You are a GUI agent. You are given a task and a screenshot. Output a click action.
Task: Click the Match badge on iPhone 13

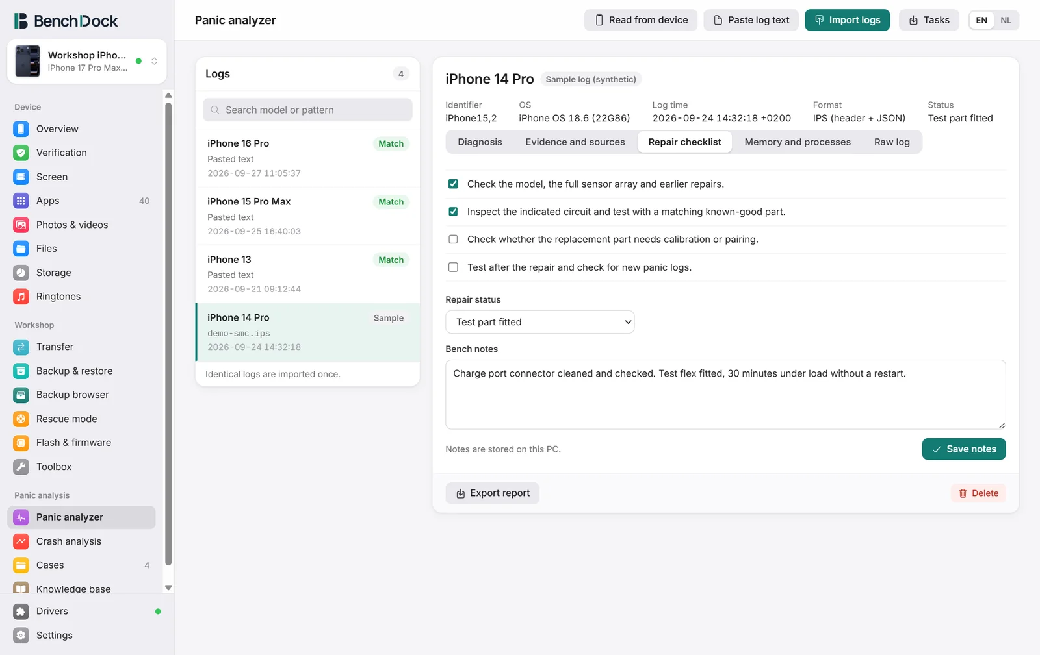click(x=391, y=260)
